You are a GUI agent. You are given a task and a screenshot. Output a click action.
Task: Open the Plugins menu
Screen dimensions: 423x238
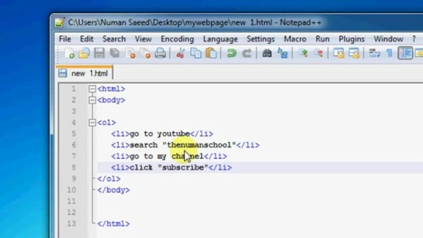coord(352,39)
